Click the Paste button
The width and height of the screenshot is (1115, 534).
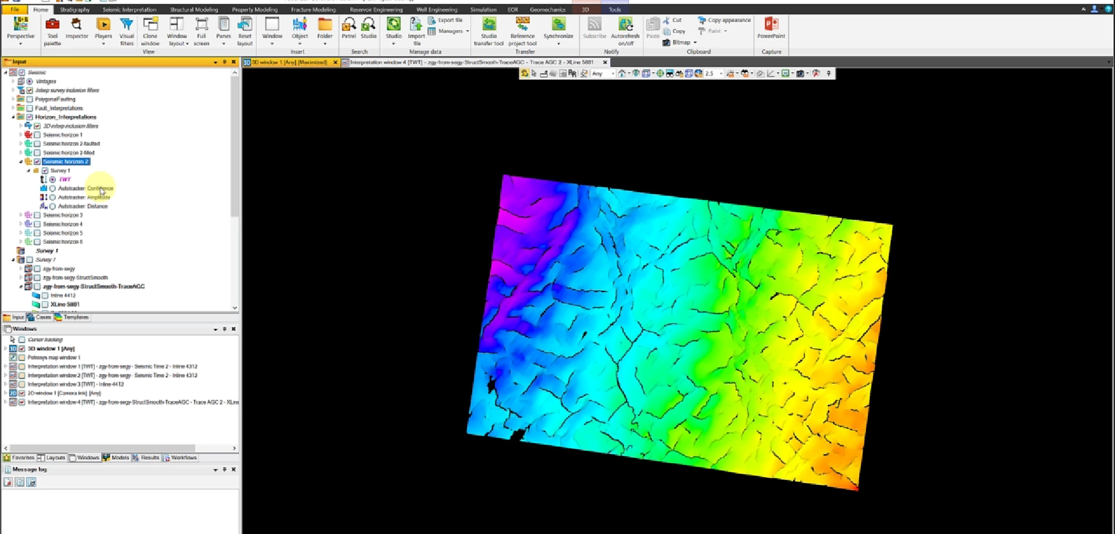(x=652, y=28)
